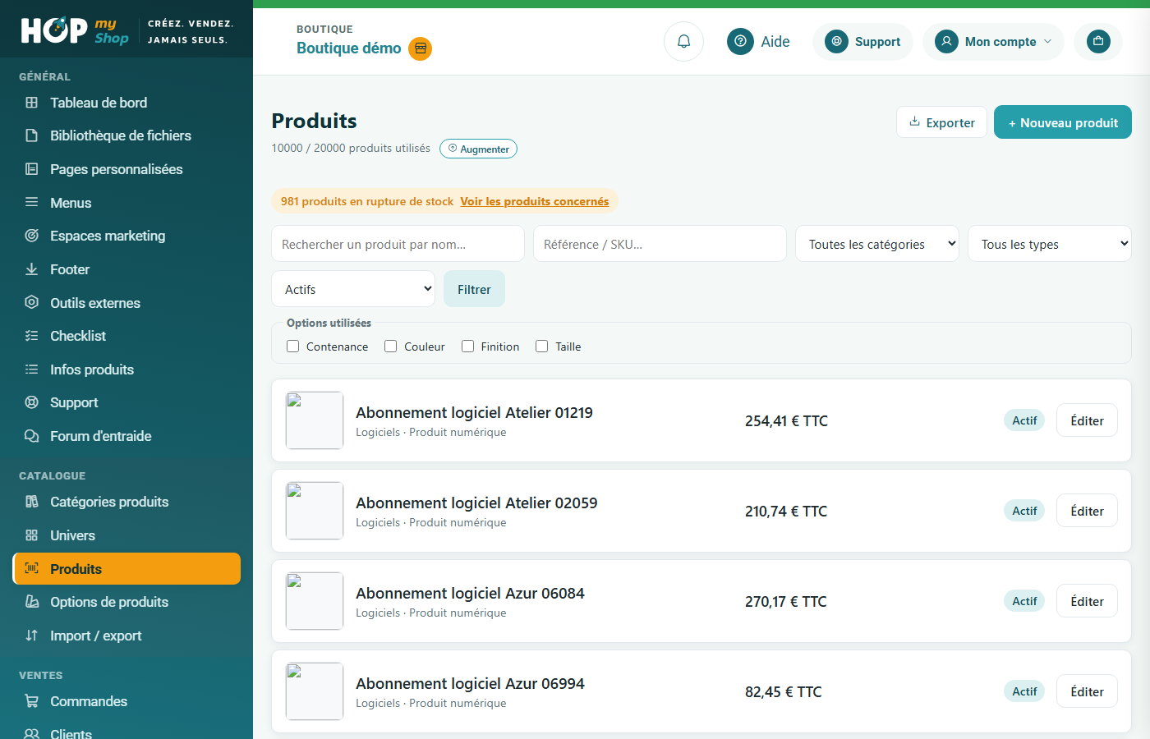
Task: Enable the Taille option checkbox
Action: pyautogui.click(x=541, y=347)
